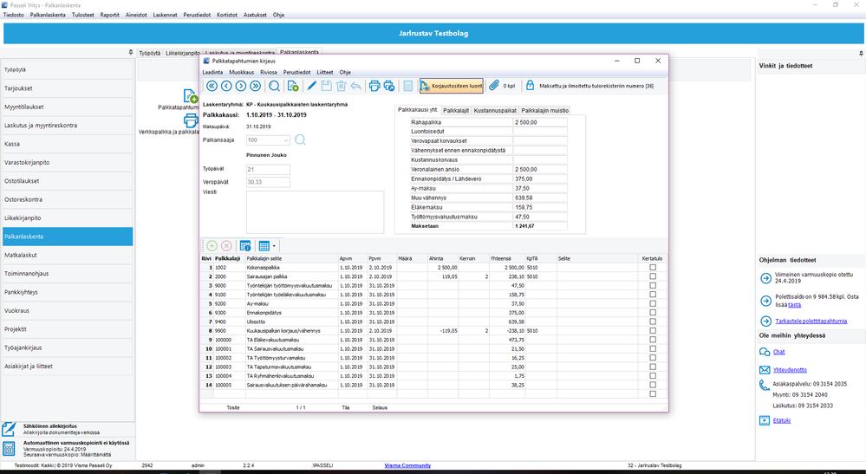Go to the first record (double left arrow)
866x474 pixels.
212,86
